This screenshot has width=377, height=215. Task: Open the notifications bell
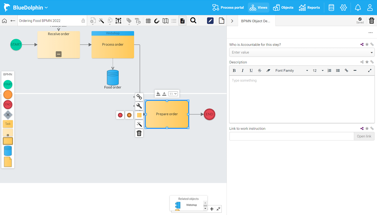[x=358, y=8]
